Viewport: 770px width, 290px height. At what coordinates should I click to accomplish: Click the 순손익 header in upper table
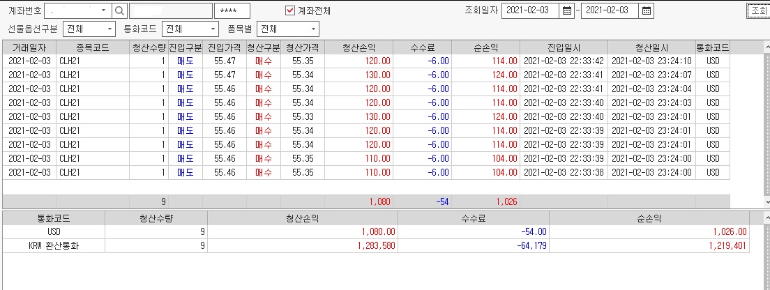tap(485, 47)
